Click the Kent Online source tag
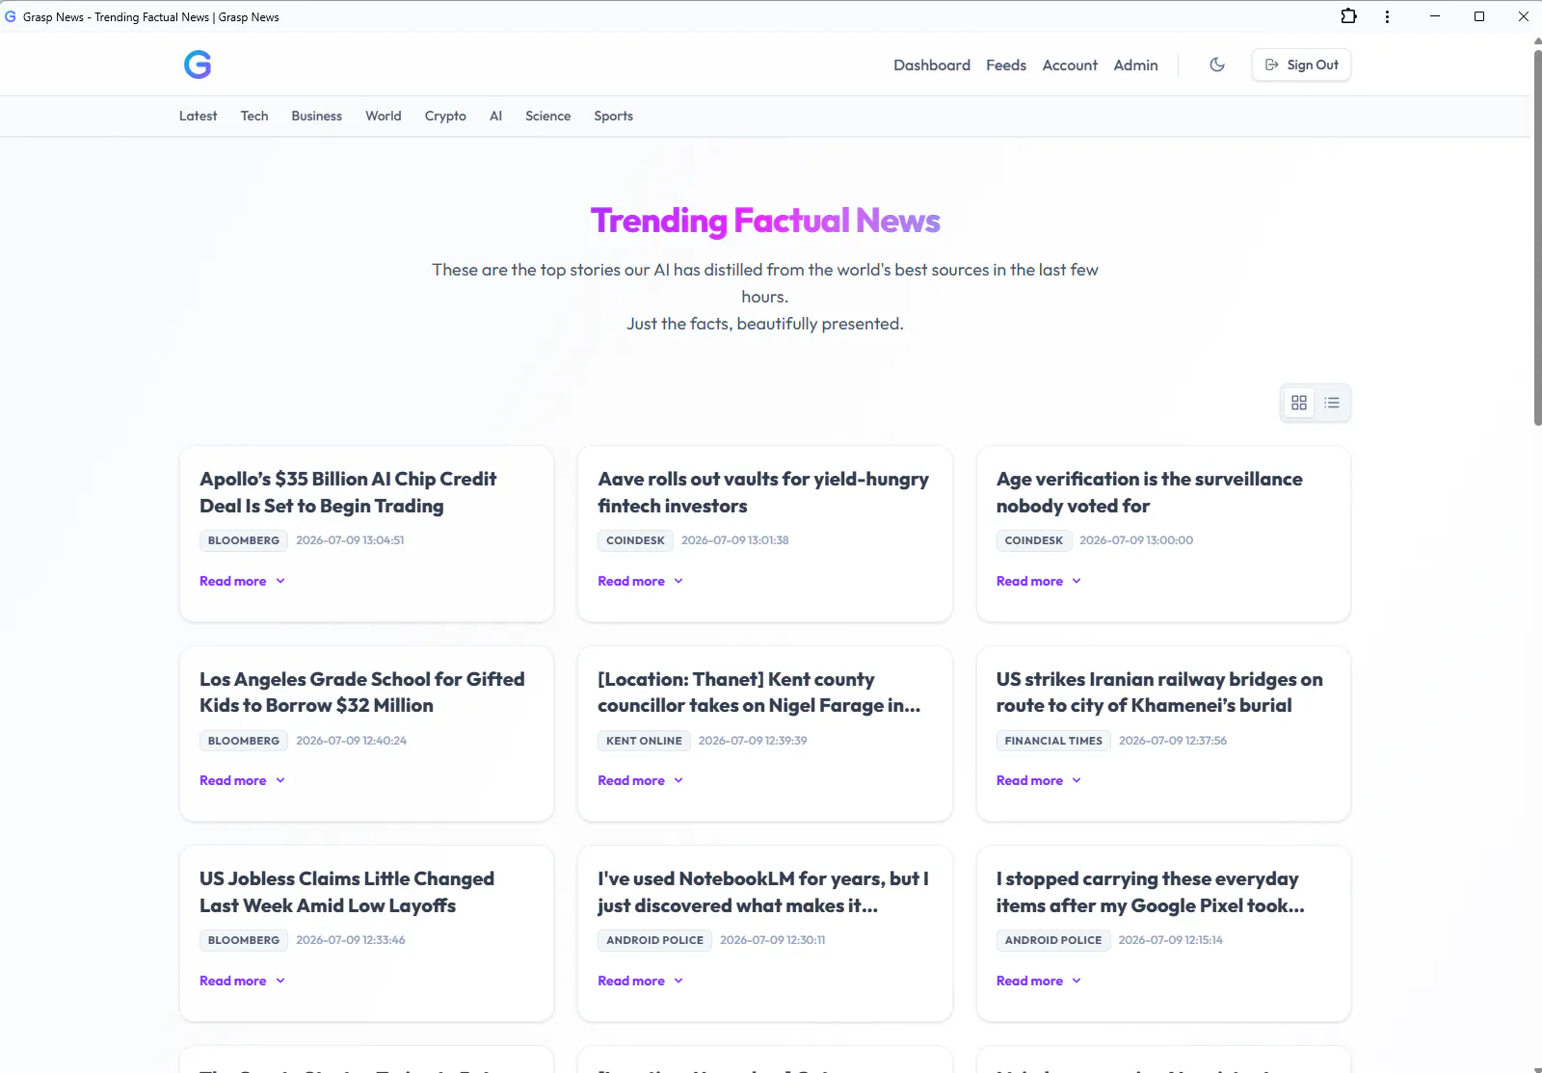Image resolution: width=1542 pixels, height=1073 pixels. [x=644, y=741]
